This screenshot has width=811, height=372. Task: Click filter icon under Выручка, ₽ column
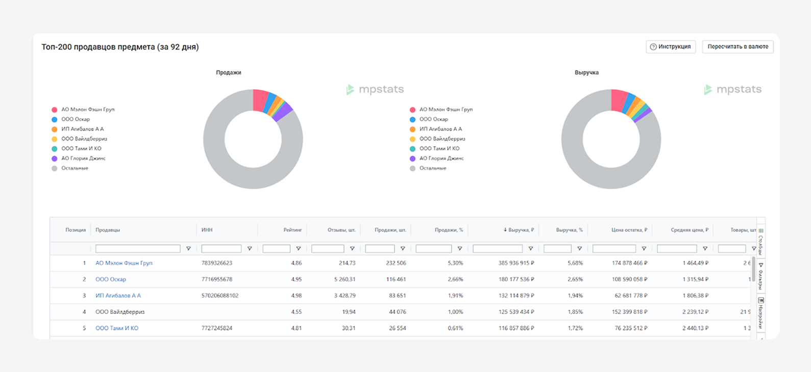pos(531,249)
